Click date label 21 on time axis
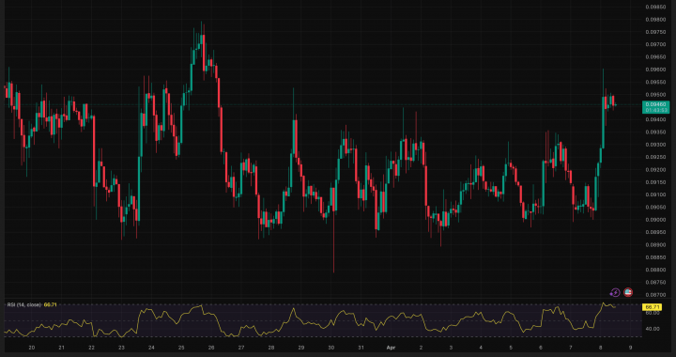 pyautogui.click(x=61, y=348)
